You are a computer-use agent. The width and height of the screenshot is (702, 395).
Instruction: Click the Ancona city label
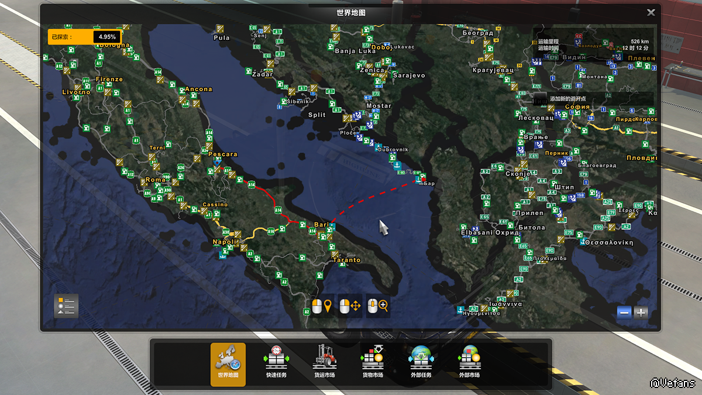(x=199, y=90)
